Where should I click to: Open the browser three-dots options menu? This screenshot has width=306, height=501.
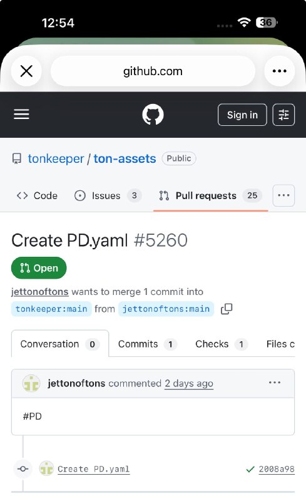280,71
